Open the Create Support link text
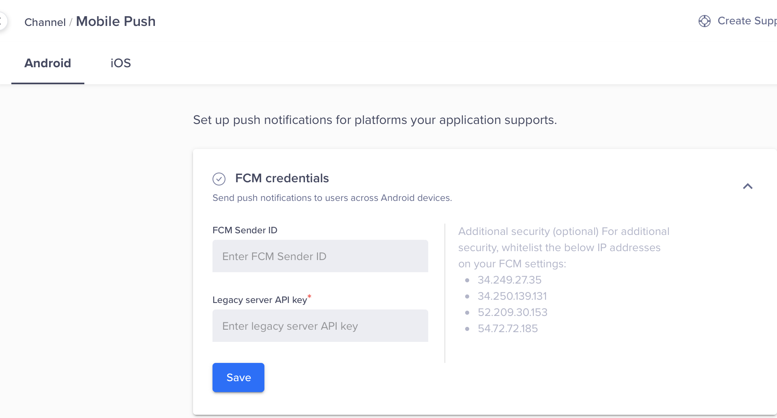777x418 pixels. tap(746, 21)
